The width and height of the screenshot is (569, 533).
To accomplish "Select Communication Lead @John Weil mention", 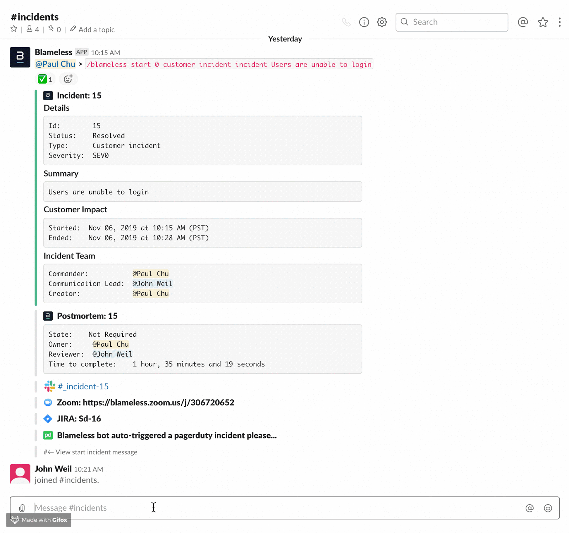I will tap(152, 283).
